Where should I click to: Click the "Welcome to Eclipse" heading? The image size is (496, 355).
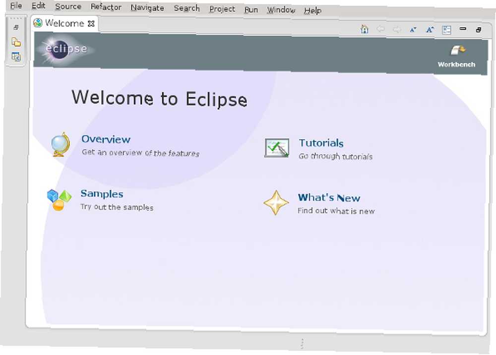pos(159,99)
